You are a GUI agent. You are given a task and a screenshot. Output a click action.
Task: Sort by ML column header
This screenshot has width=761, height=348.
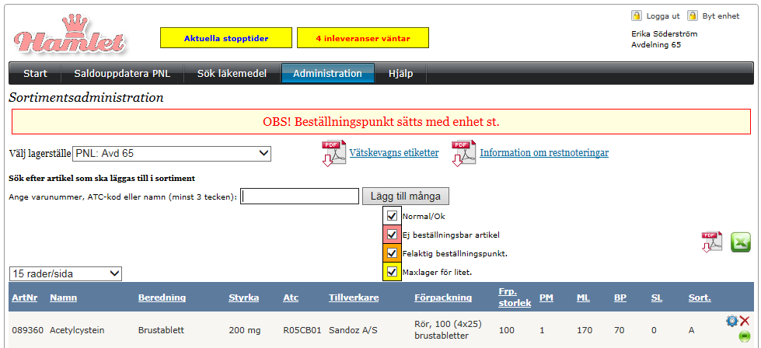click(x=583, y=298)
